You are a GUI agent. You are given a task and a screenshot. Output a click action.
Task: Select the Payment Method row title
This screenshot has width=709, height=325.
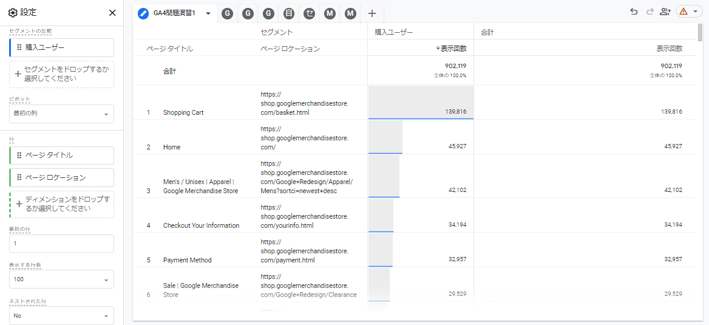point(187,260)
